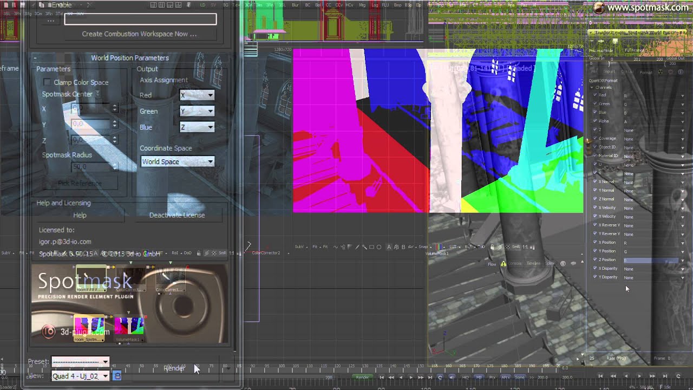Open the Green axis assignment dropdown

tap(197, 111)
